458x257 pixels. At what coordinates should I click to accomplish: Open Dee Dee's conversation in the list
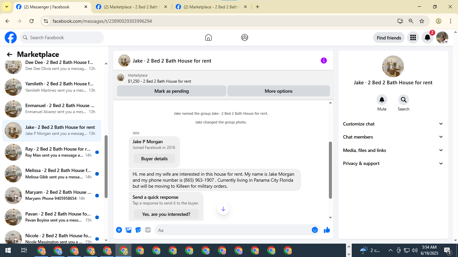pos(52,65)
